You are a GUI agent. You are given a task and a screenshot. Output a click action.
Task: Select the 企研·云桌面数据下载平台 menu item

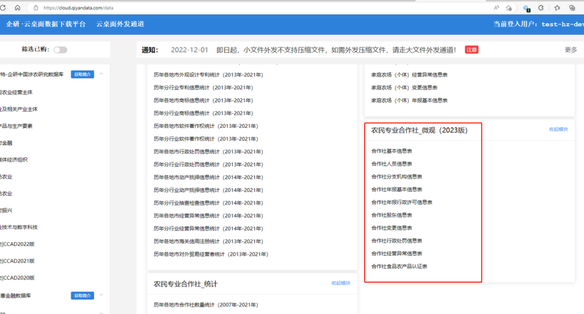tap(45, 25)
